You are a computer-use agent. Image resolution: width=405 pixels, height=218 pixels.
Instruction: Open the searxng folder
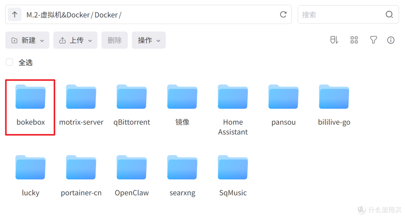click(x=182, y=168)
